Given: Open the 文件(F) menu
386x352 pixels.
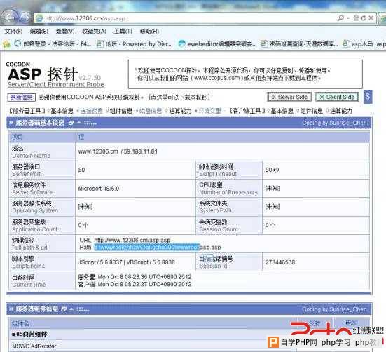Looking at the screenshot, I should pyautogui.click(x=13, y=32).
